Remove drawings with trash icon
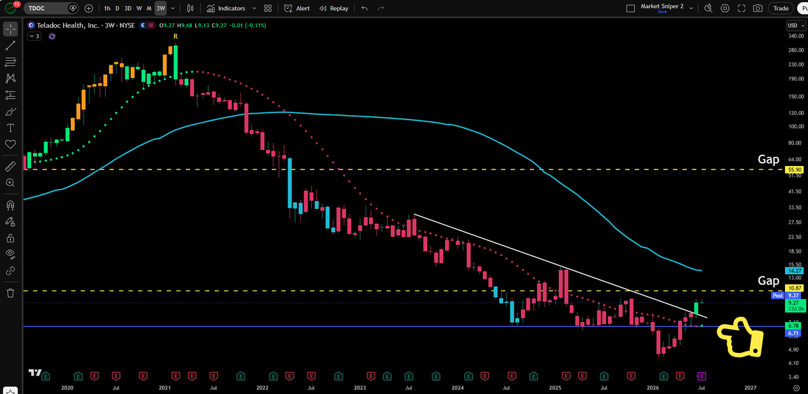The width and height of the screenshot is (808, 394). [x=10, y=292]
